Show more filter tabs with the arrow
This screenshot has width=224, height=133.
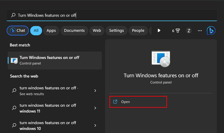click(x=159, y=31)
